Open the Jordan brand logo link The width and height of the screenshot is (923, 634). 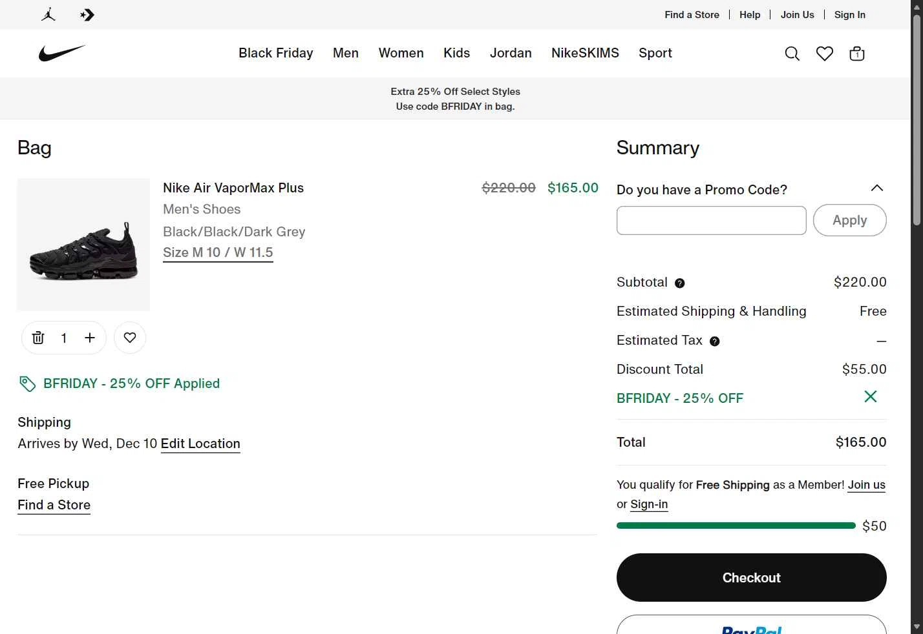(48, 14)
